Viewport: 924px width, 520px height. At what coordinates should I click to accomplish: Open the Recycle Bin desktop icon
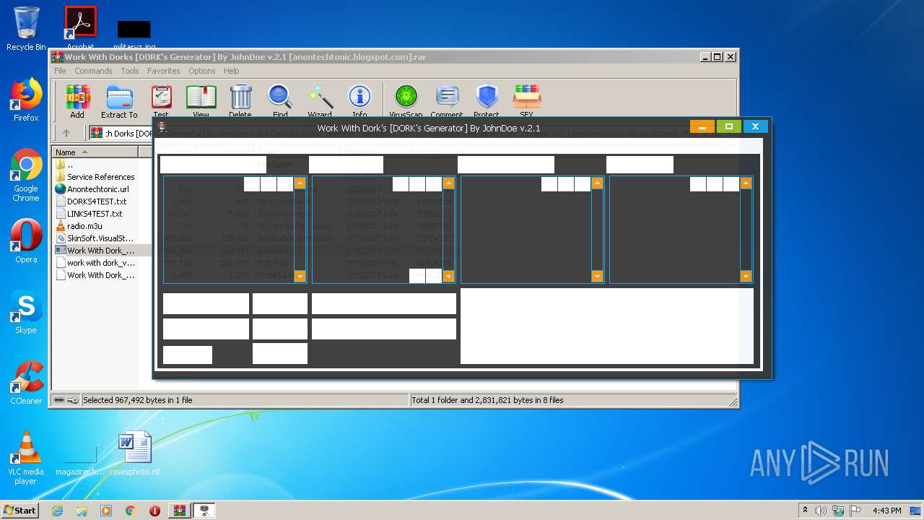(x=26, y=29)
